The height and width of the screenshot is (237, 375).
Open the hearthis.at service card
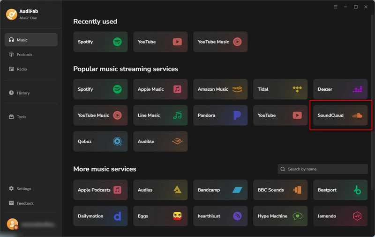pos(220,216)
